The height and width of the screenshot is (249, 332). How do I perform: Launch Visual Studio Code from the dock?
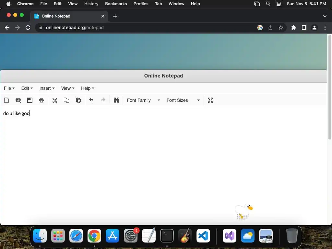tap(203, 236)
